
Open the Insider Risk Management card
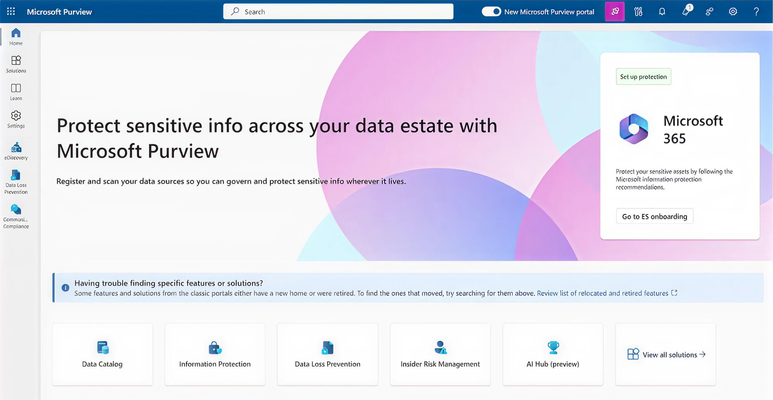pos(440,354)
